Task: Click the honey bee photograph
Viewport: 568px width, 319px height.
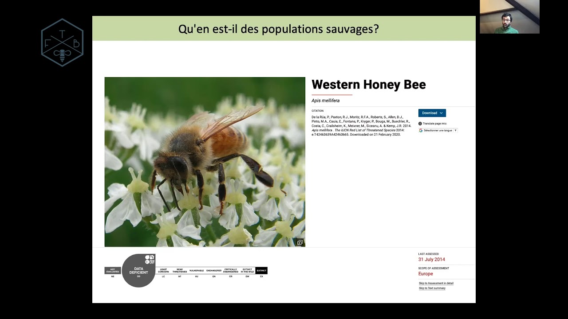Action: [x=205, y=162]
